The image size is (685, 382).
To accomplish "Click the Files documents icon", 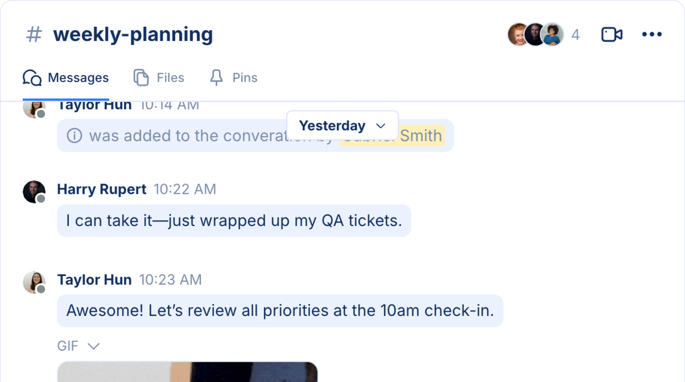I will click(141, 78).
